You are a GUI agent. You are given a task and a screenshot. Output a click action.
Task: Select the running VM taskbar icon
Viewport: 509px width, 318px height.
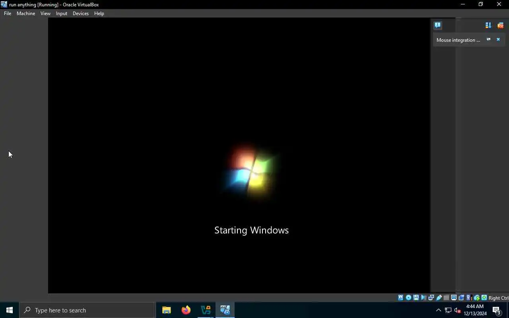(225, 310)
